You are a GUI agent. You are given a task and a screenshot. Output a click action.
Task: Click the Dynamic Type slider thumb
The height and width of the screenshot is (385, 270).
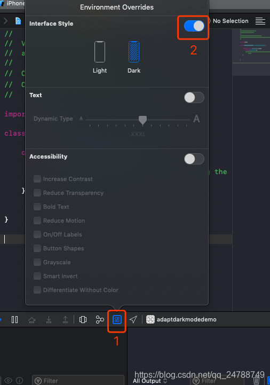coord(142,120)
